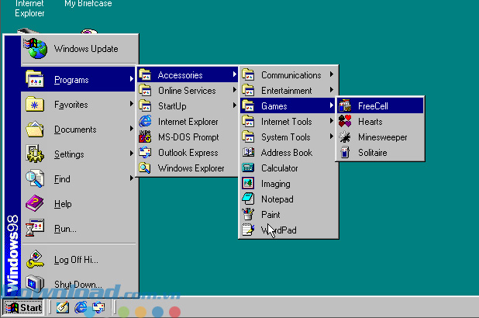Click the Online Services folder icon
The width and height of the screenshot is (479, 318).
pos(145,90)
